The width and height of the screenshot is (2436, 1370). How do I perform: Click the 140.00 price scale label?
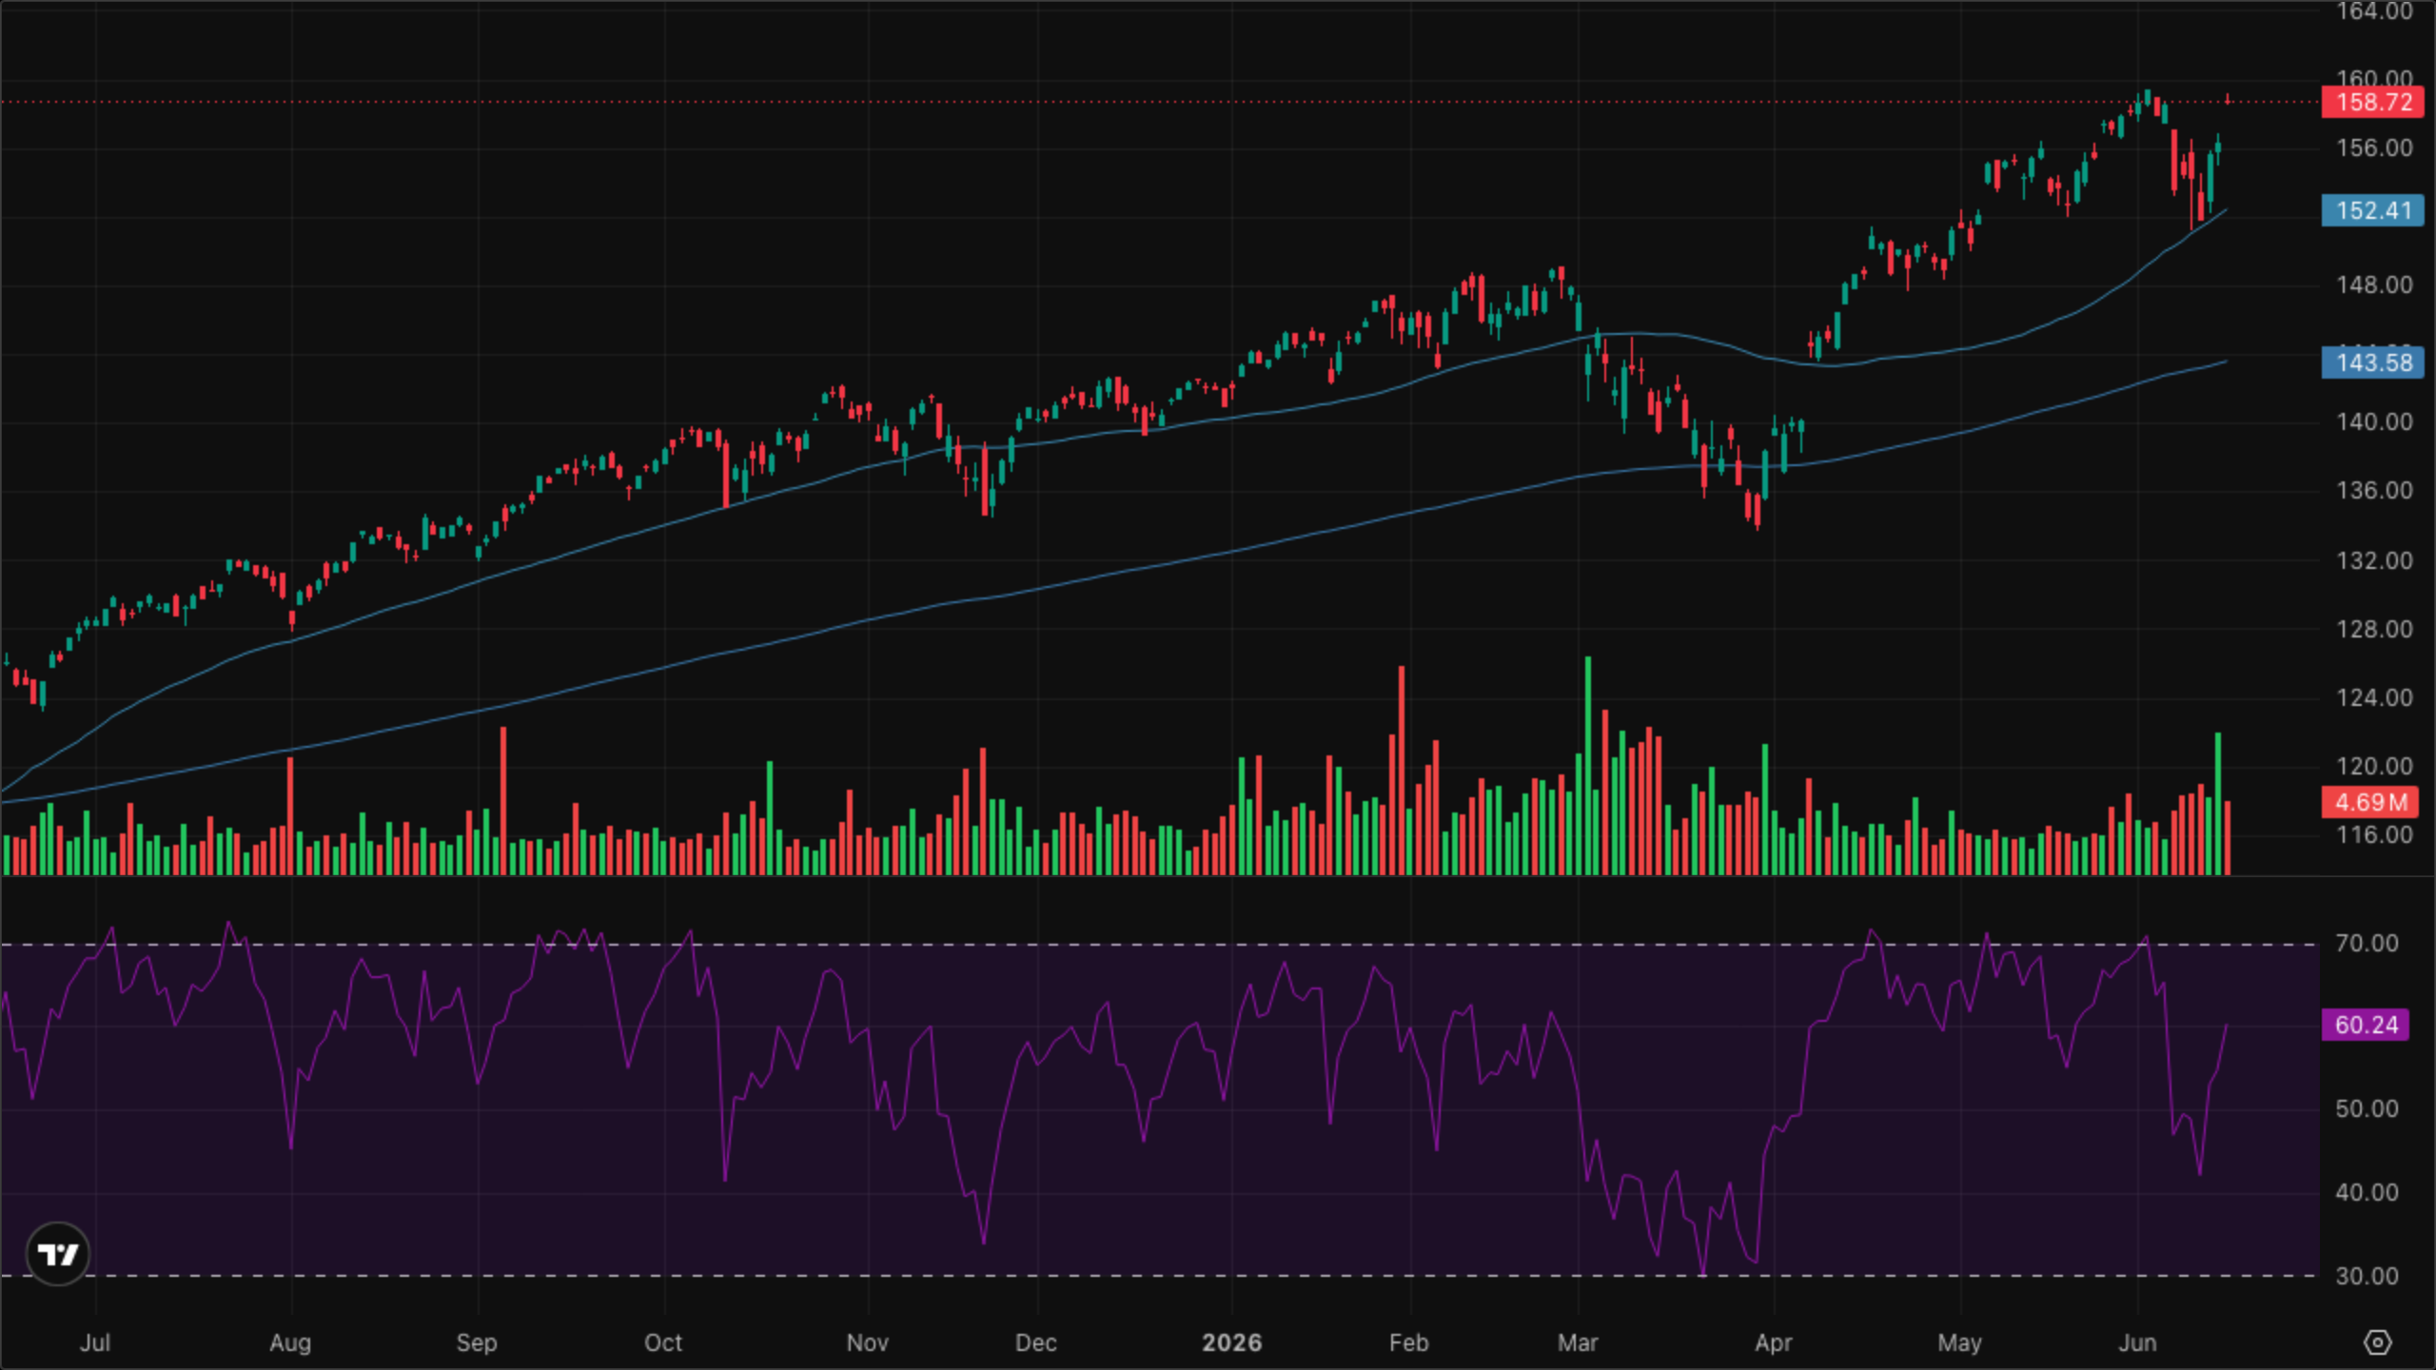2374,421
